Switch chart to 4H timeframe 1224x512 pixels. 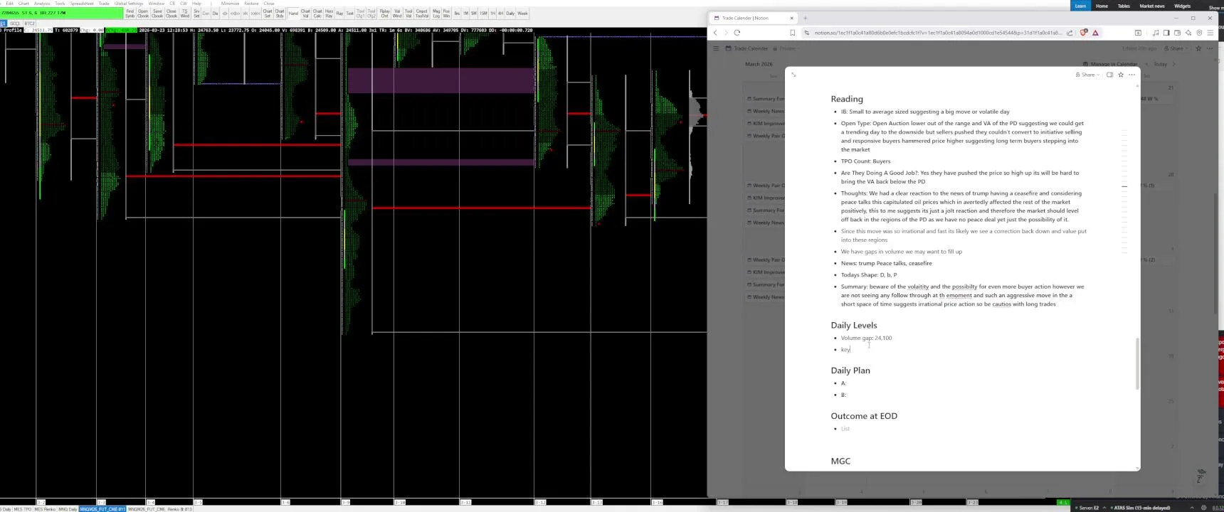[501, 14]
